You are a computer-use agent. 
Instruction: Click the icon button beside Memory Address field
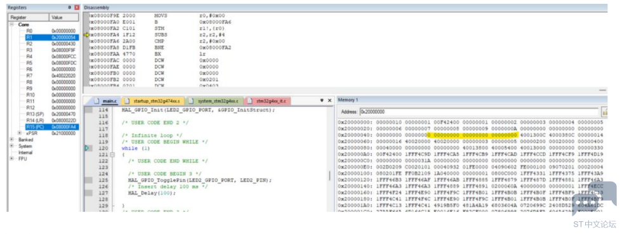[x=604, y=112]
